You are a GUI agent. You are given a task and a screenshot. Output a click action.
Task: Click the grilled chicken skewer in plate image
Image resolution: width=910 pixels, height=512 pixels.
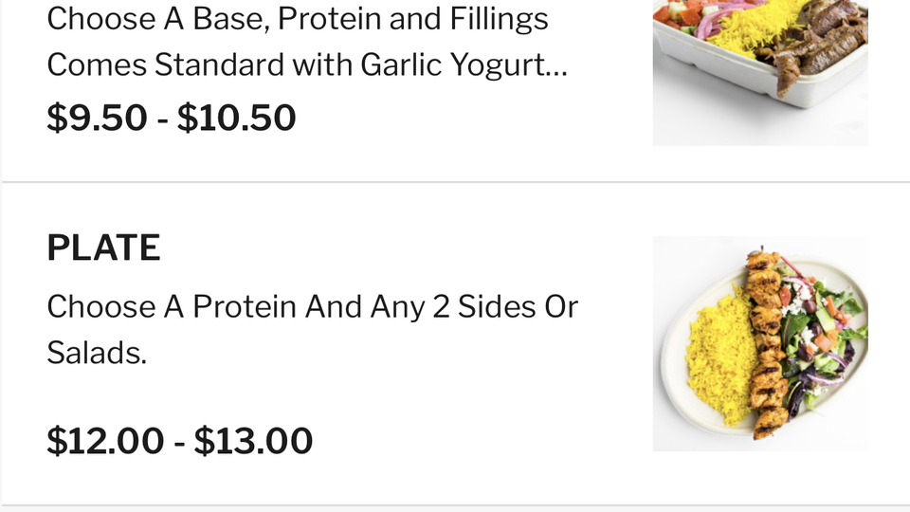764,343
